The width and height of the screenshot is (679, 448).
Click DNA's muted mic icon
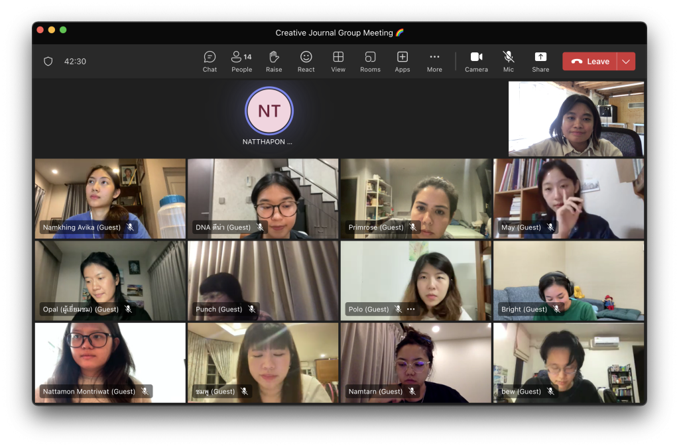[x=260, y=227]
